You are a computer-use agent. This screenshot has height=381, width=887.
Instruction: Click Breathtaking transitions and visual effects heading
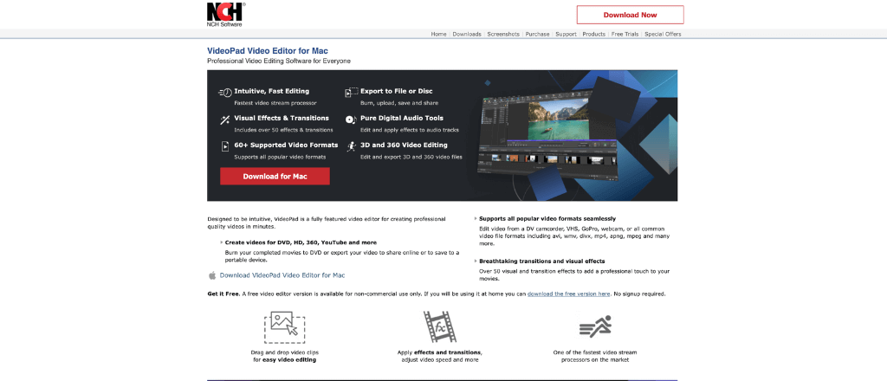(542, 262)
